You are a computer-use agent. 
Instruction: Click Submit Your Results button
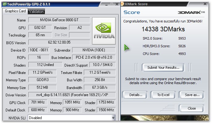click(x=163, y=68)
